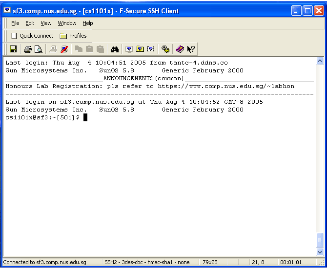
Task: Click the first greyed Paste clipboard icon
Action: tap(89, 49)
